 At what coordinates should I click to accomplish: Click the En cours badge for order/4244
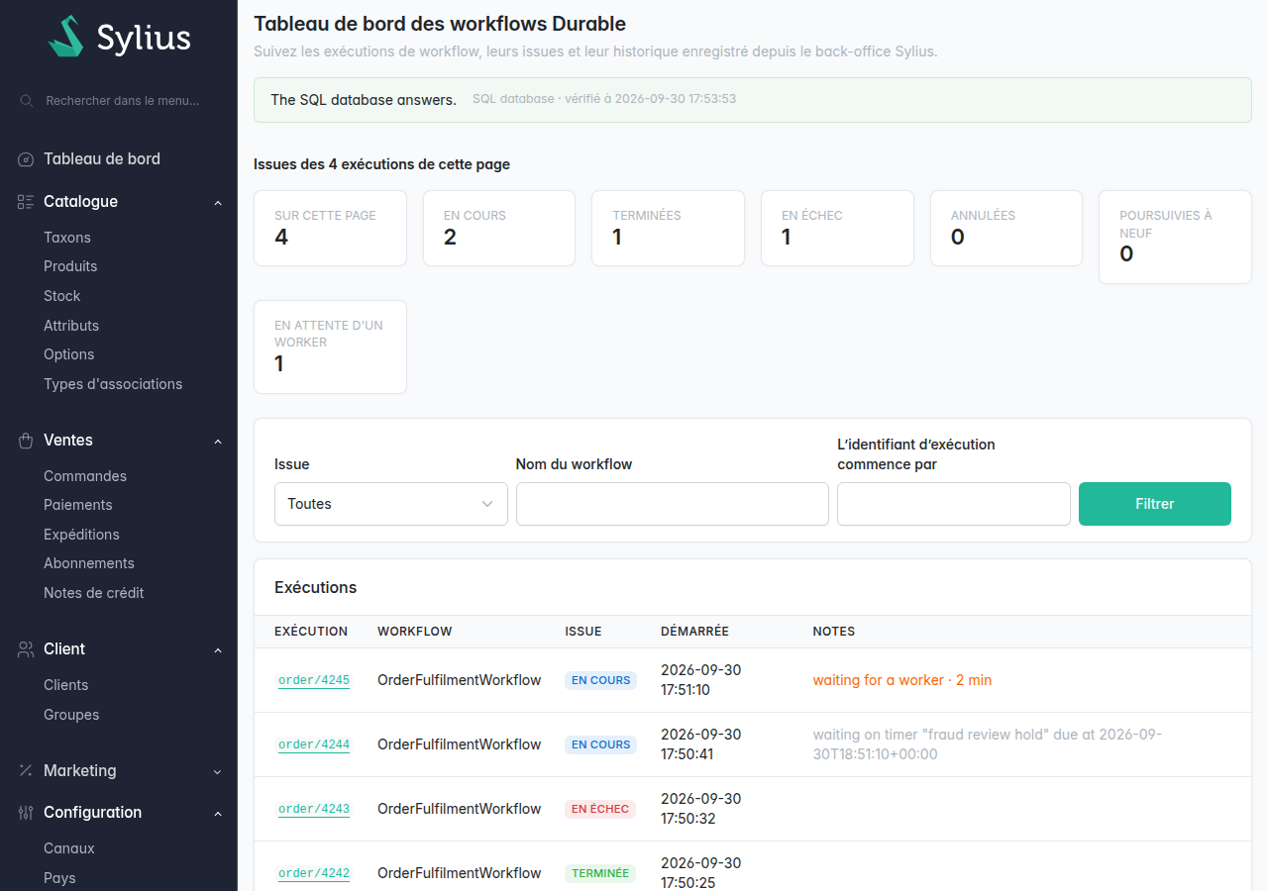click(601, 744)
